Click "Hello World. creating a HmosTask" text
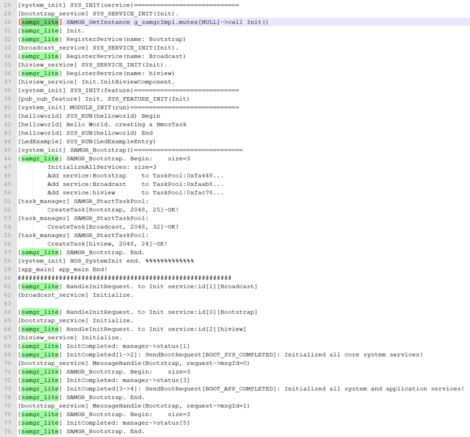This screenshot has height=437, width=470. click(127, 124)
